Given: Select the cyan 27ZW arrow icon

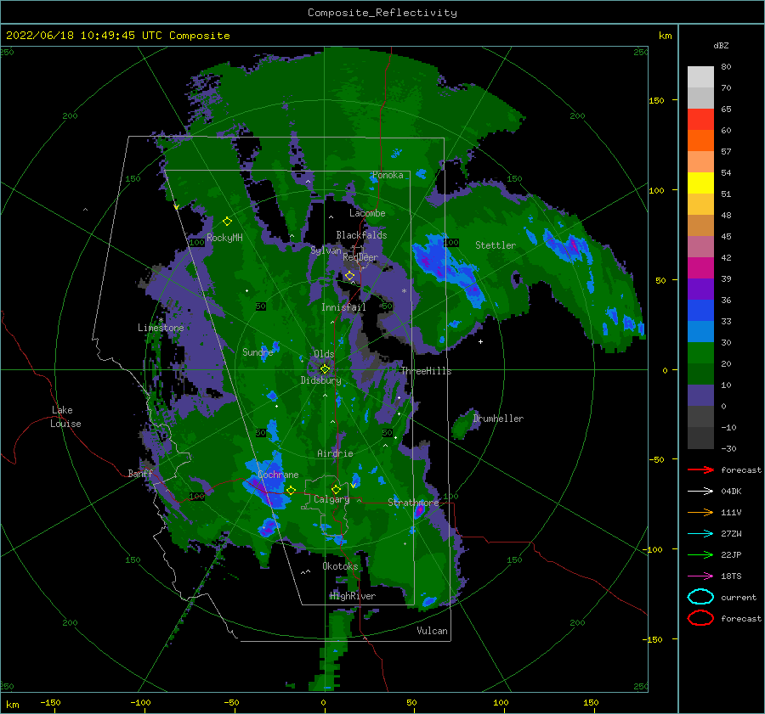Looking at the screenshot, I should click(700, 533).
